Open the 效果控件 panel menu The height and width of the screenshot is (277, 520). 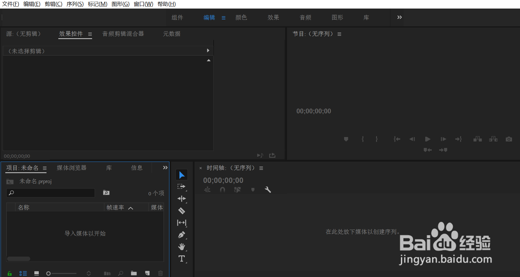(90, 34)
